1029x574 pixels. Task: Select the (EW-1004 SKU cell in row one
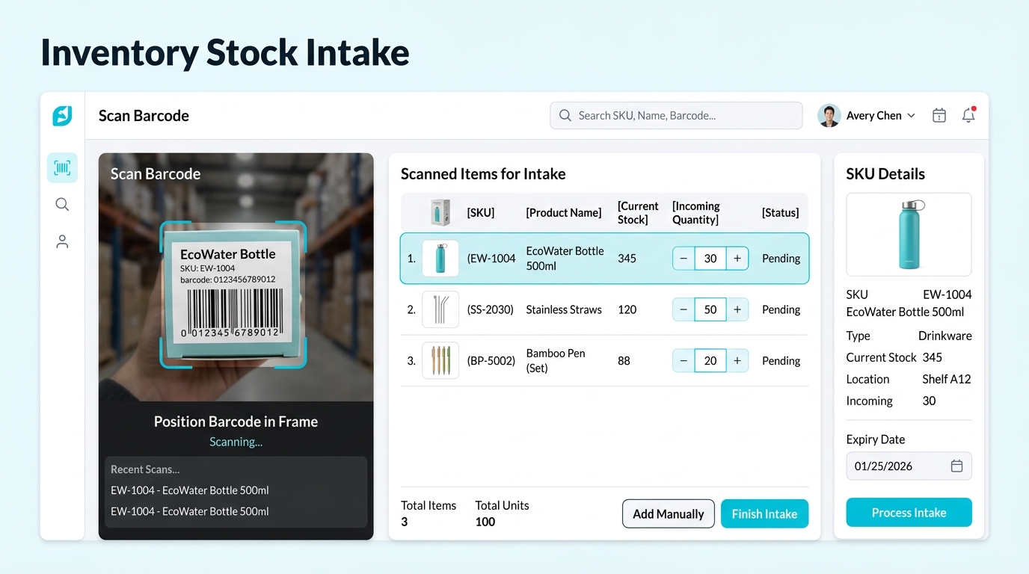pos(491,259)
